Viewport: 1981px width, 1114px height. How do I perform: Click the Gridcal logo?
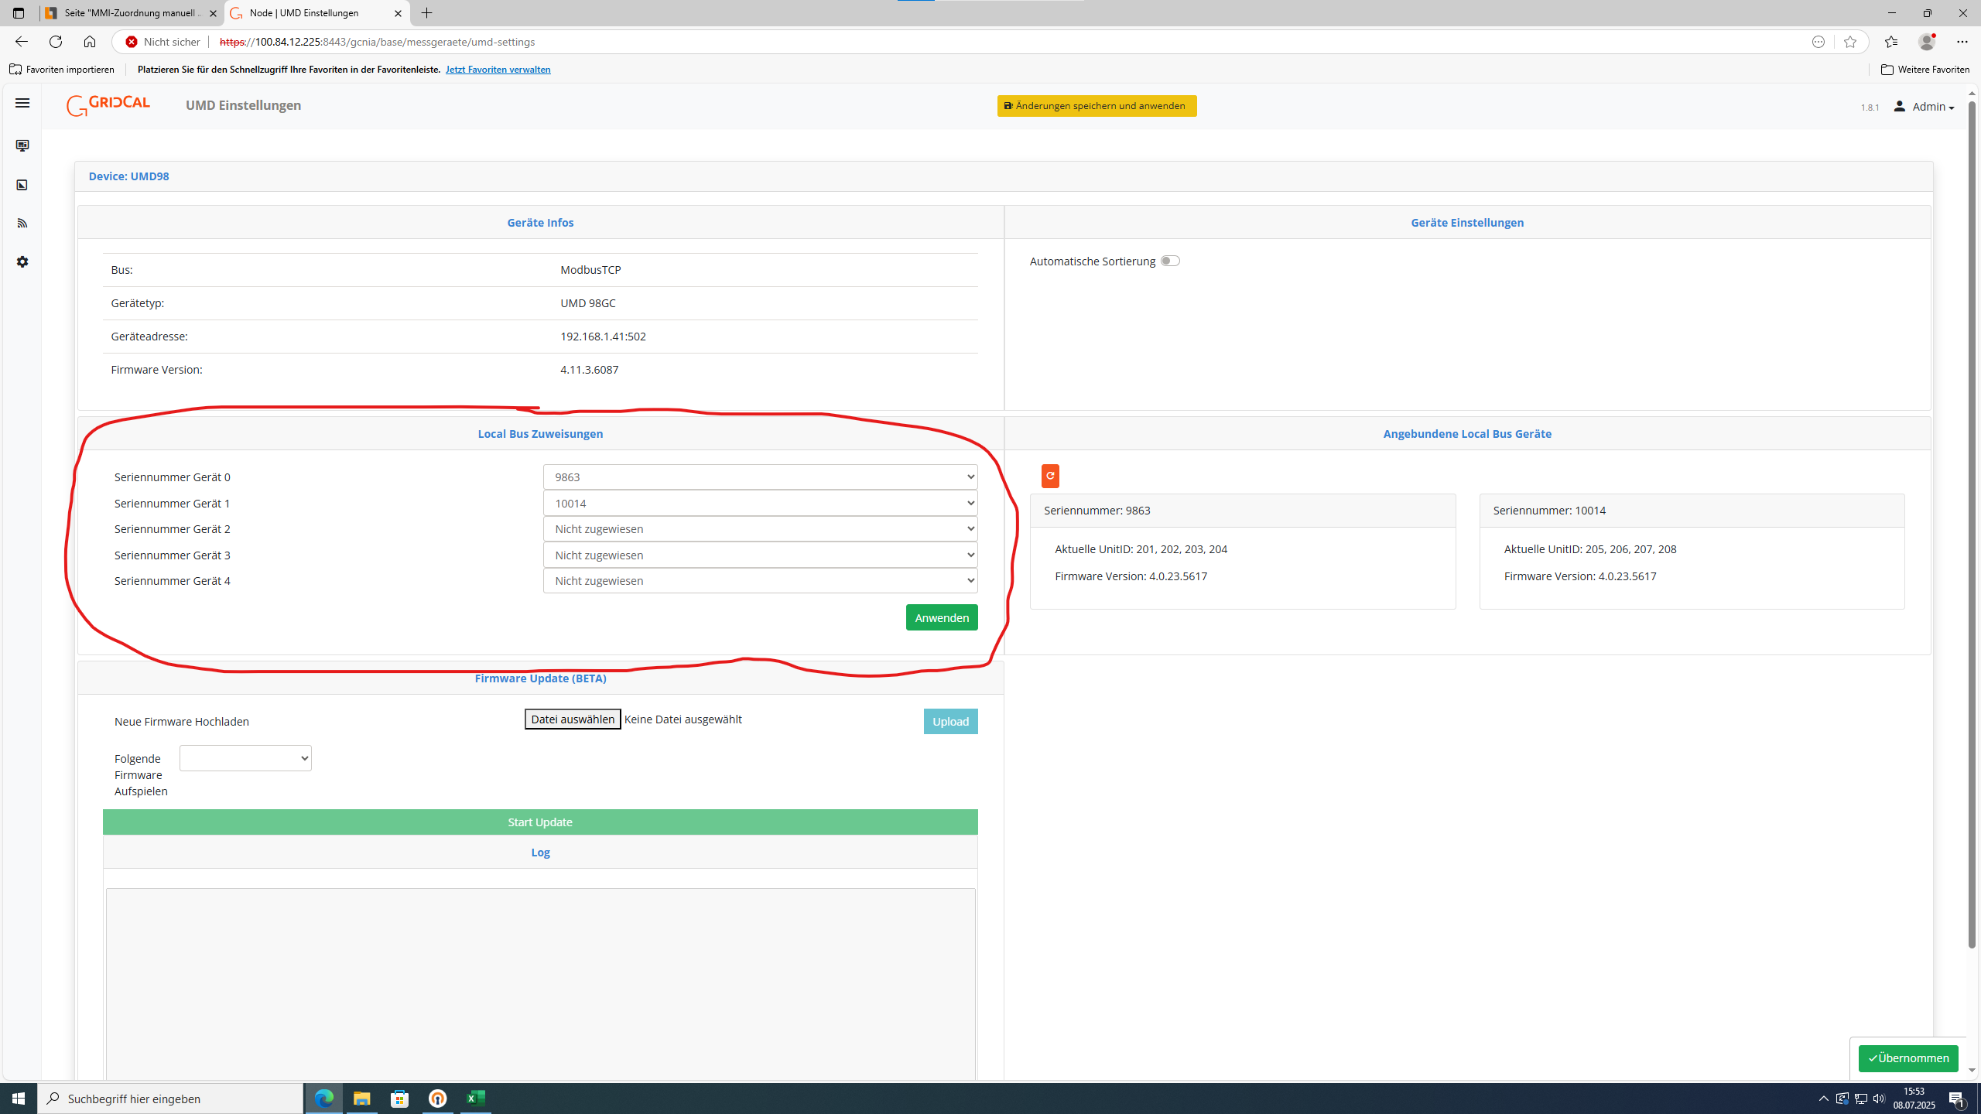[x=108, y=105]
